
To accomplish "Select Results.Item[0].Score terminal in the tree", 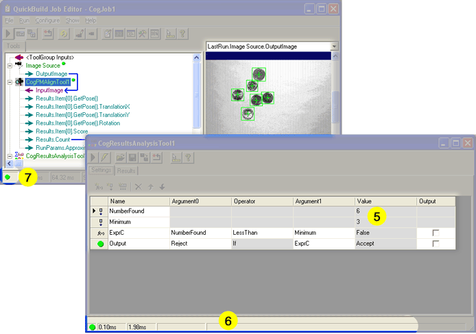I will [x=53, y=131].
